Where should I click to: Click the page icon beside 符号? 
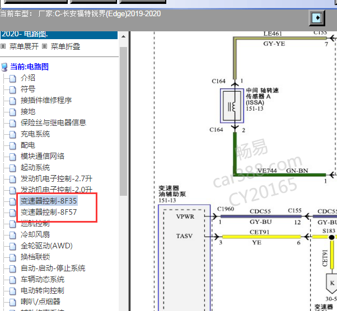13,89
